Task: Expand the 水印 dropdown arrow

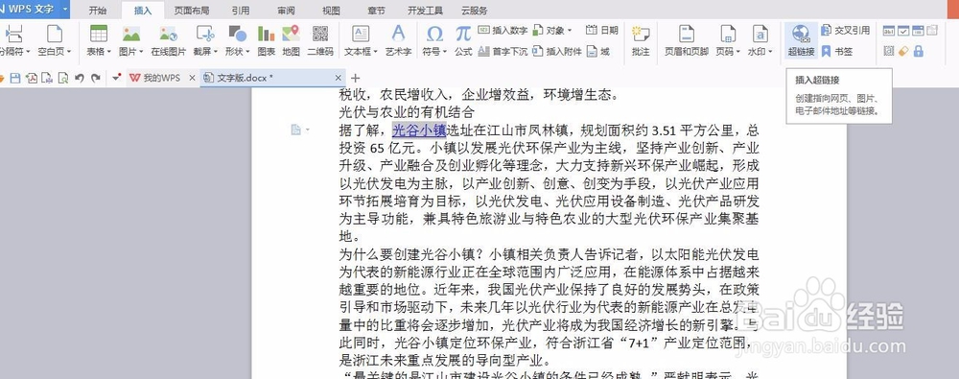Action: tap(771, 52)
